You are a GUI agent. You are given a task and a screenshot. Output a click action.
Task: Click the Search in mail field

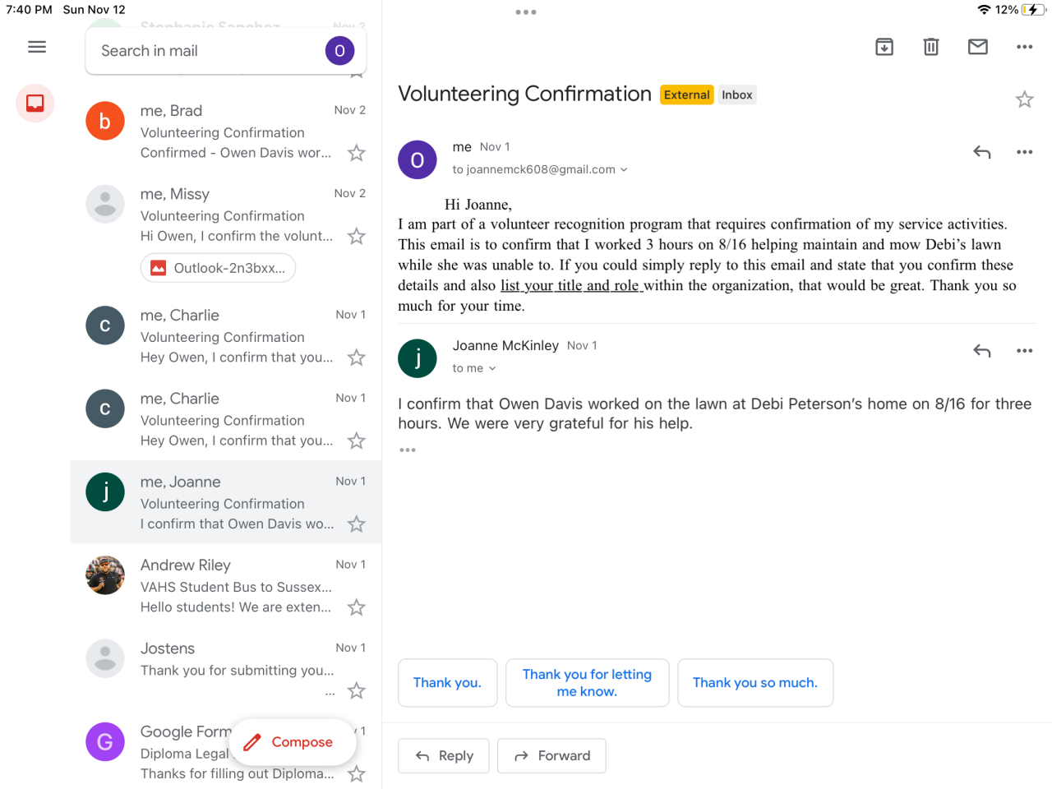[x=205, y=51]
